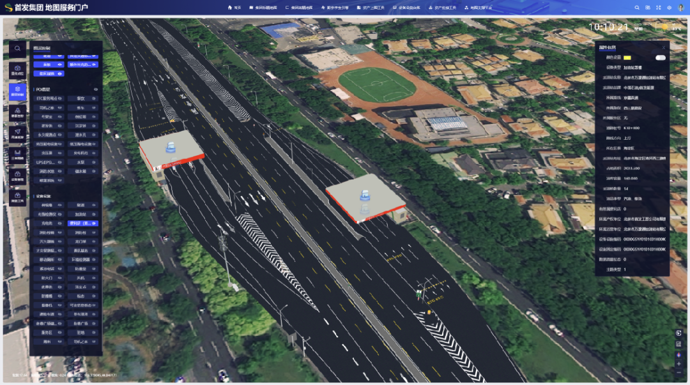Image resolution: width=690 pixels, height=385 pixels.
Task: Click blue gas station marker on left canopy
Action: point(171,147)
